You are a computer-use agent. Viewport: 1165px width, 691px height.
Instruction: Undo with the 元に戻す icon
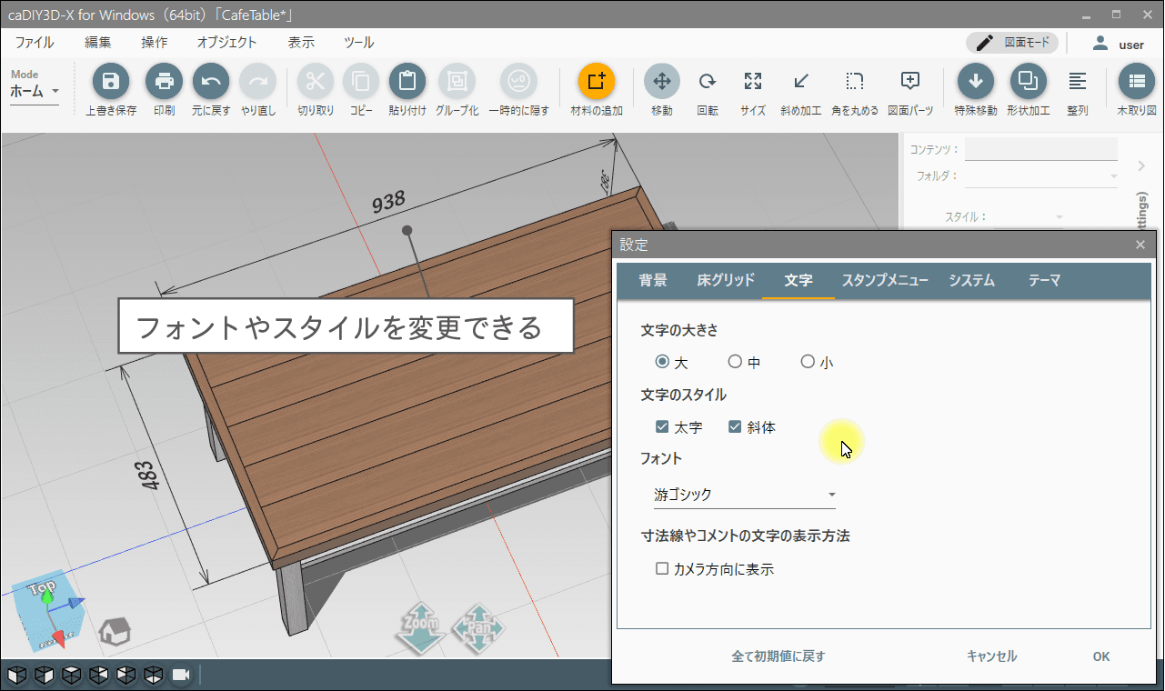pyautogui.click(x=211, y=82)
